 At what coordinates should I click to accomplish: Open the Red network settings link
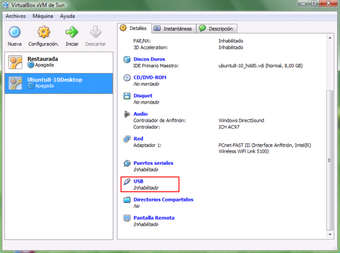138,138
